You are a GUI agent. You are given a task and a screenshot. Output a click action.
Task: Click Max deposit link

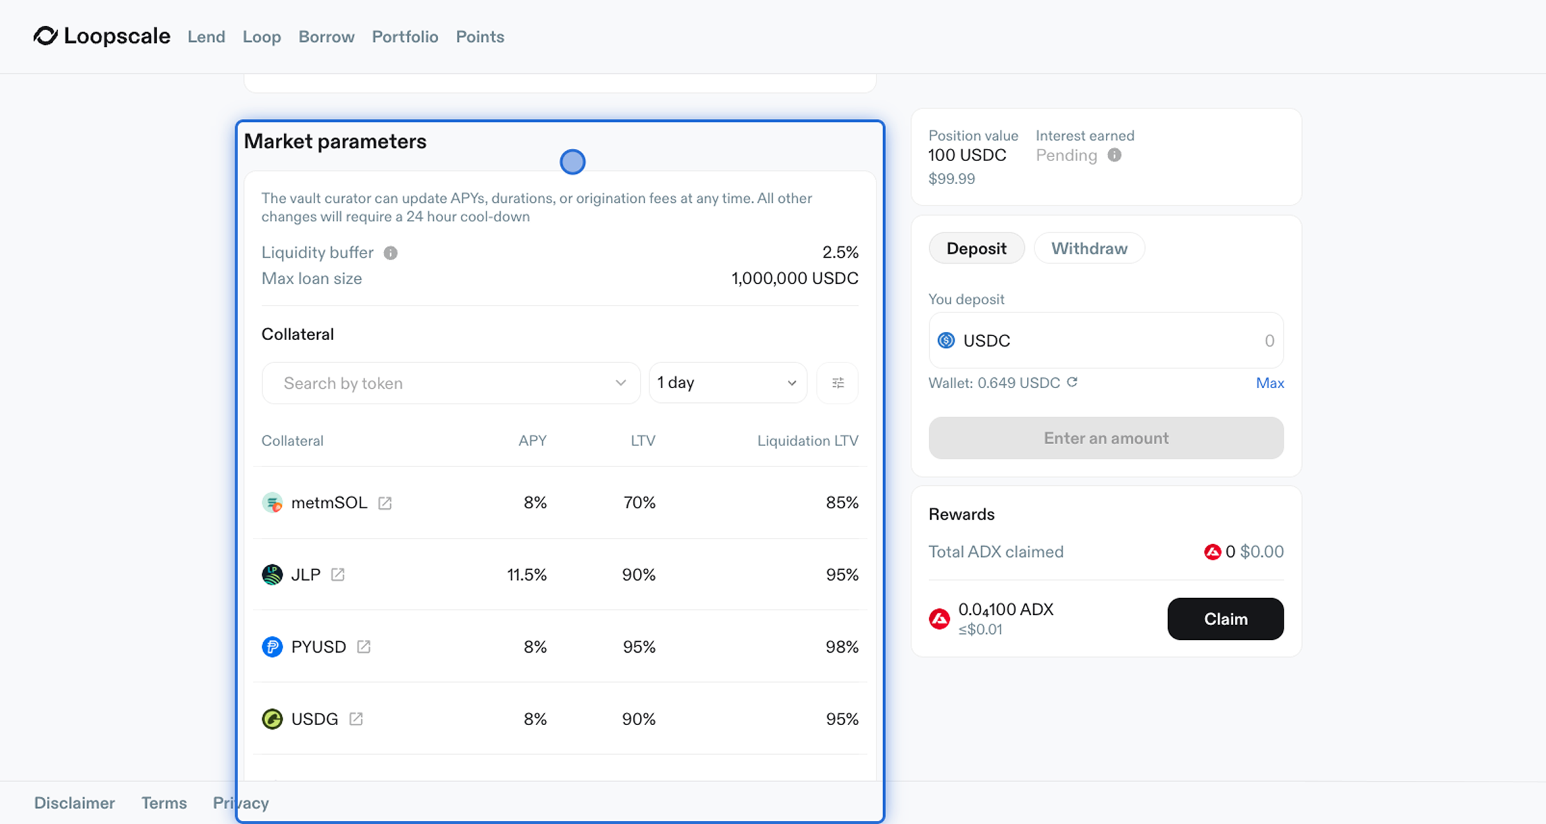click(x=1269, y=383)
